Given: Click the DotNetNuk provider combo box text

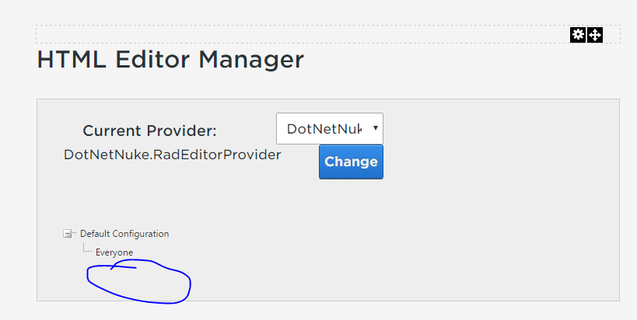Looking at the screenshot, I should (x=324, y=129).
